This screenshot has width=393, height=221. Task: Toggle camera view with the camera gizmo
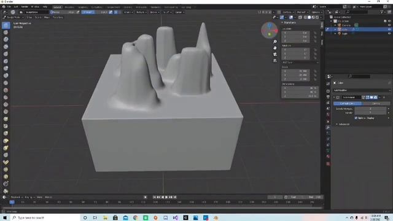point(275,54)
